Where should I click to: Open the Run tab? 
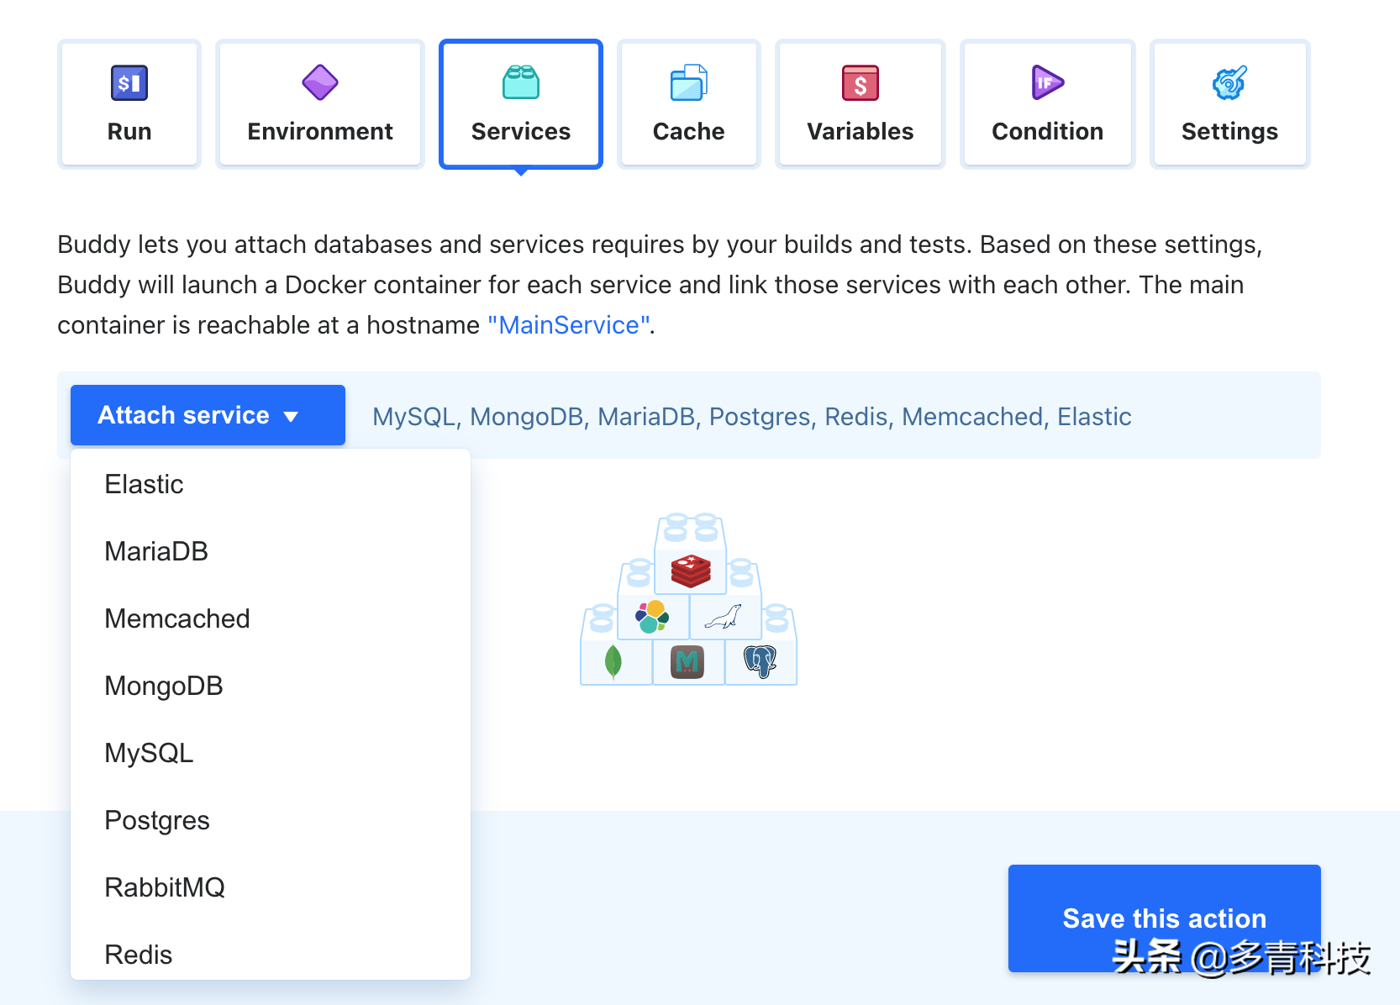point(129,104)
